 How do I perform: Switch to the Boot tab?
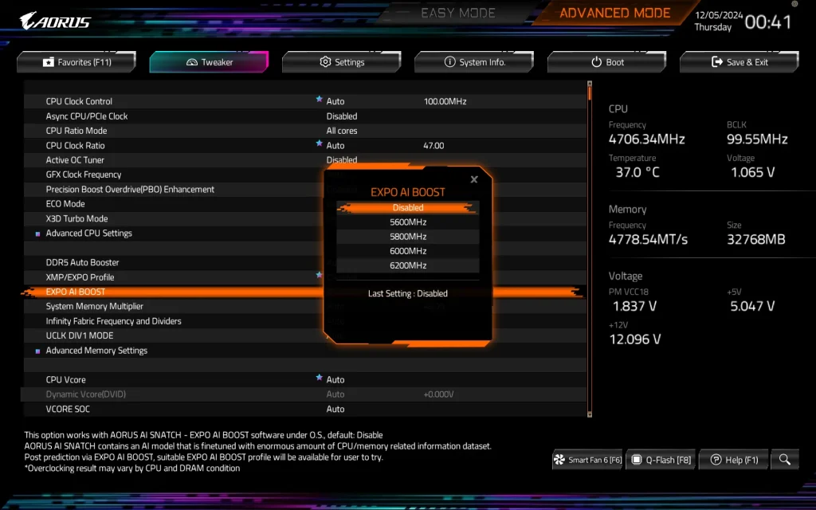pyautogui.click(x=606, y=62)
